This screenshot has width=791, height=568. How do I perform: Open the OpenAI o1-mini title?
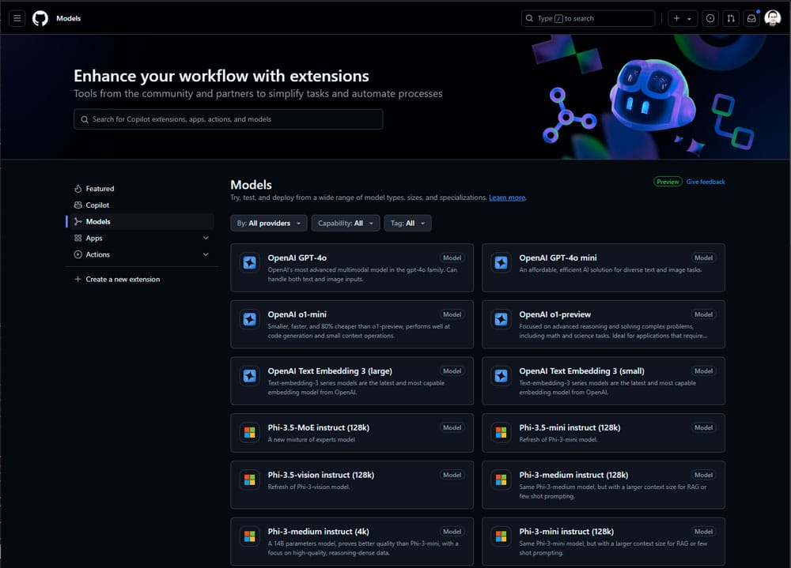[x=297, y=314]
